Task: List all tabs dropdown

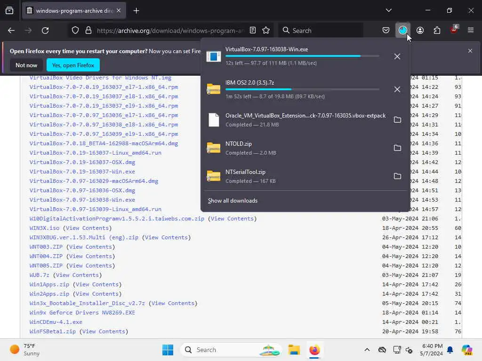Action: pos(388,10)
